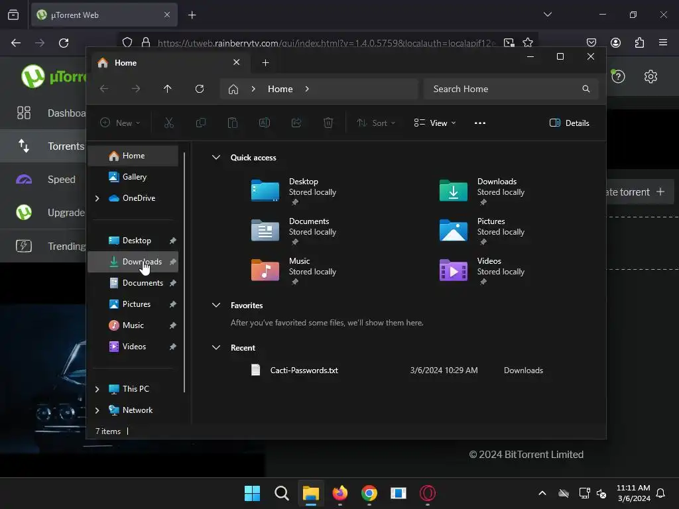Open the See more three-dots menu
This screenshot has height=509, width=679.
tap(480, 123)
